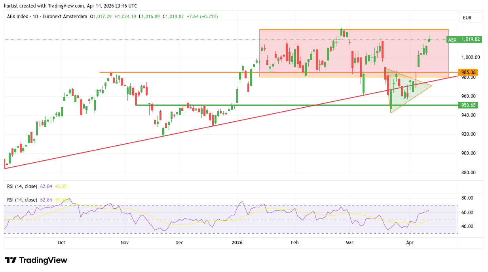
Task: Open the EUR currency selector
Action: tap(470, 18)
